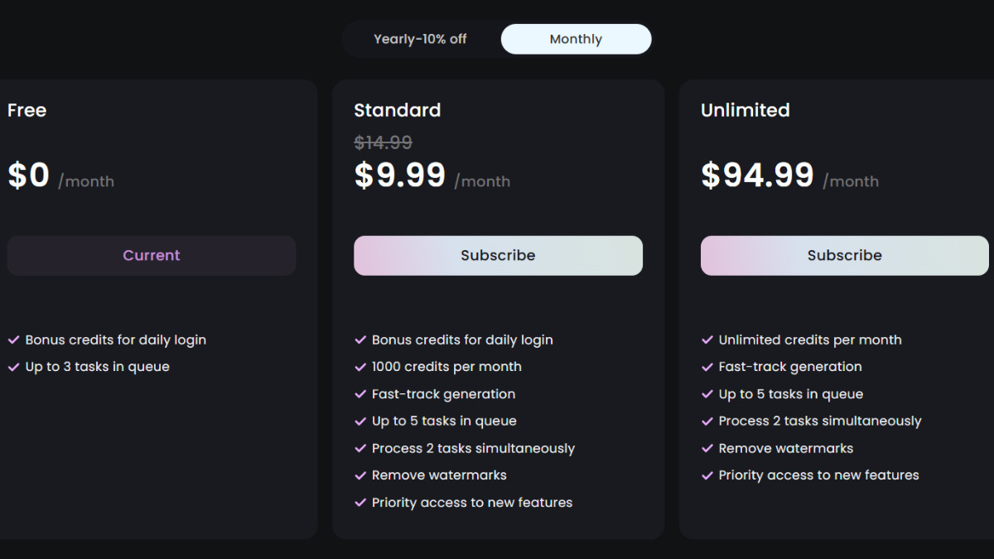This screenshot has width=994, height=559.
Task: Click checkmark by Unlimited's Process 2 tasks simultaneously
Action: 707,421
